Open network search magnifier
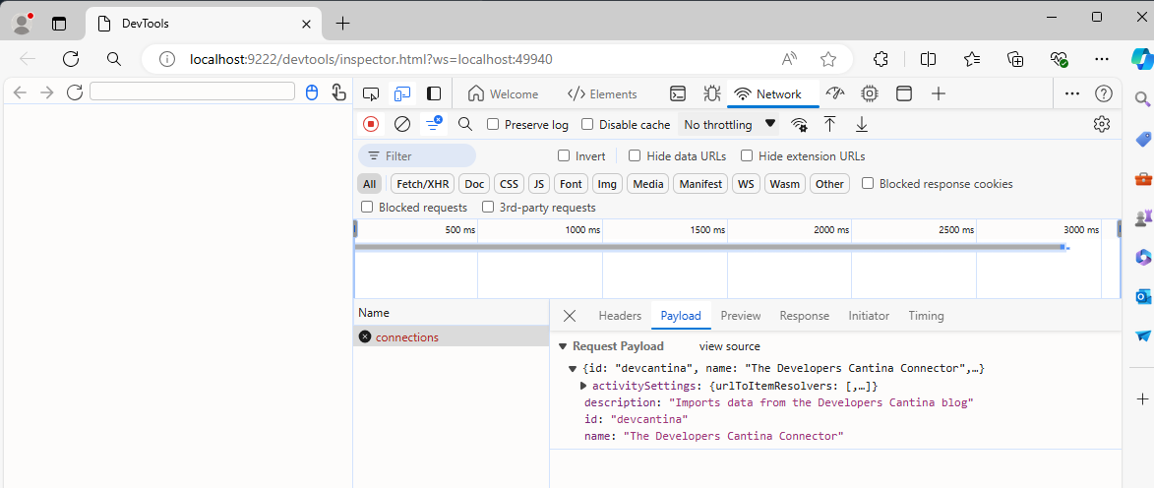 tap(465, 124)
